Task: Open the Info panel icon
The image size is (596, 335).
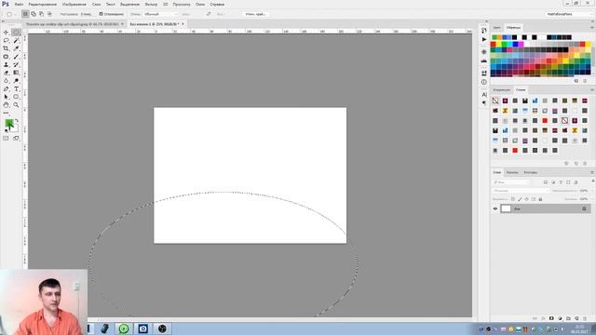Action: click(484, 82)
